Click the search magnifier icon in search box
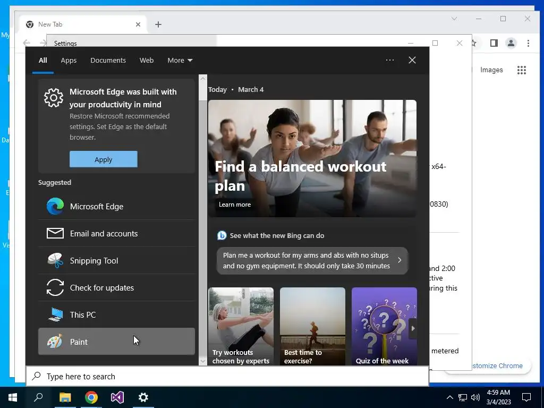This screenshot has width=544, height=408. (37, 376)
